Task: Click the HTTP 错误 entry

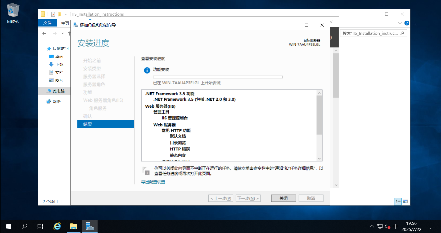Action: pos(180,149)
